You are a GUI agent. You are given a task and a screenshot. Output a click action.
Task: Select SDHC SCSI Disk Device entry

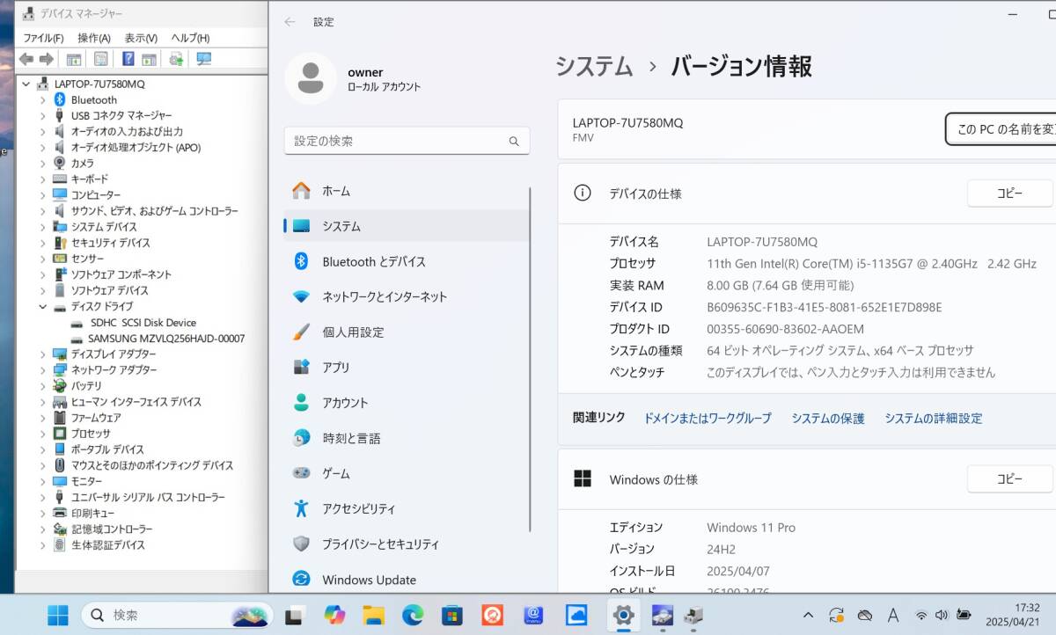pyautogui.click(x=143, y=323)
